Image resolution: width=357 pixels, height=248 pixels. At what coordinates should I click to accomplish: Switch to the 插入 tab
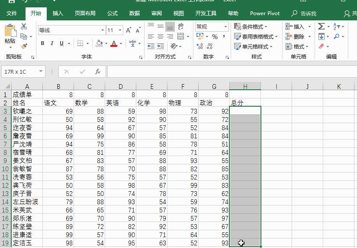(58, 13)
